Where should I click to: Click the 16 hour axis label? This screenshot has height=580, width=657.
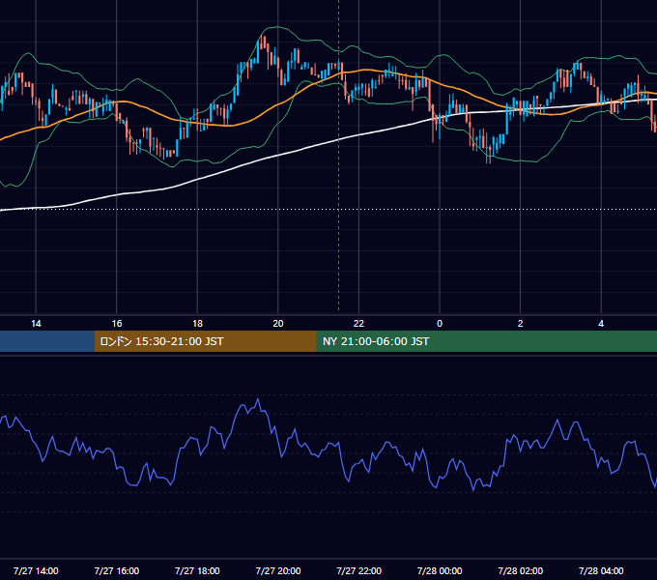(117, 324)
